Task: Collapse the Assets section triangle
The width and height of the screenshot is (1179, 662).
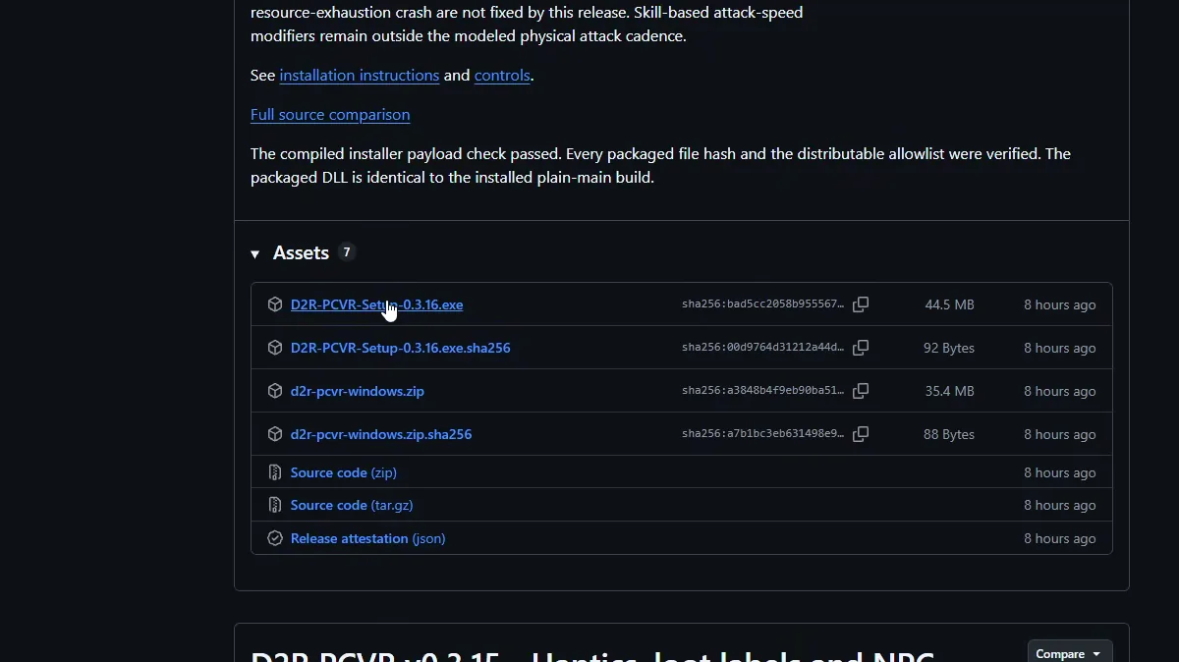Action: [x=254, y=254]
